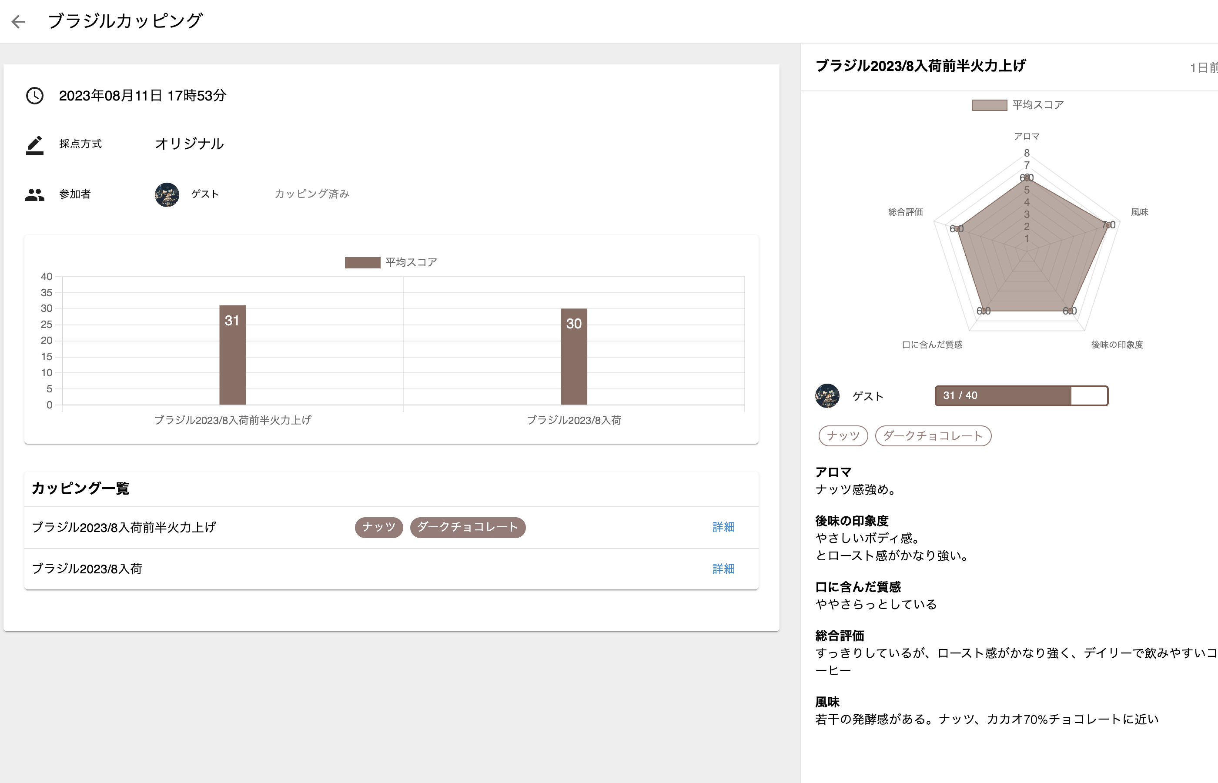Click the 31 / 40 score progress bar

1021,395
